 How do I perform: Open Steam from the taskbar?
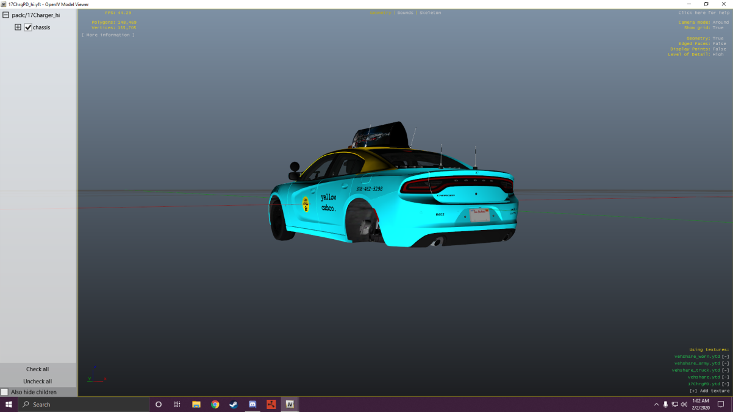pos(234,404)
